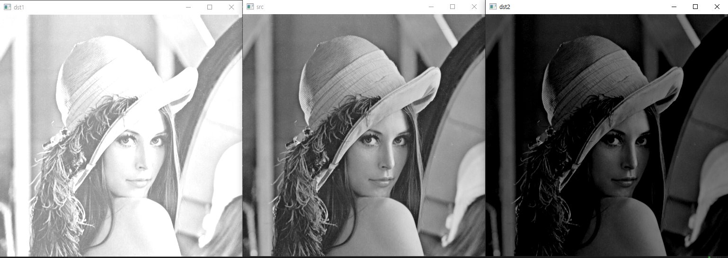This screenshot has height=258, width=728.
Task: Click the dst1 window app icon
Action: click(x=7, y=7)
